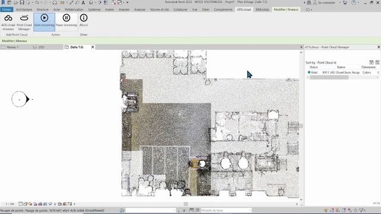Open the Help question mark icon
Viewport: 381px width, 214px height.
pos(354,2)
